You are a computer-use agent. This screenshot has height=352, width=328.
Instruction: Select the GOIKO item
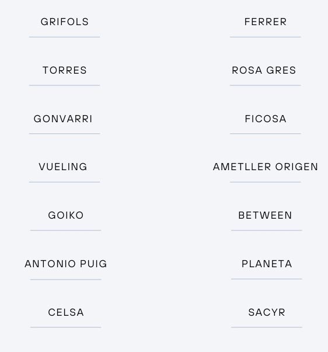click(66, 215)
